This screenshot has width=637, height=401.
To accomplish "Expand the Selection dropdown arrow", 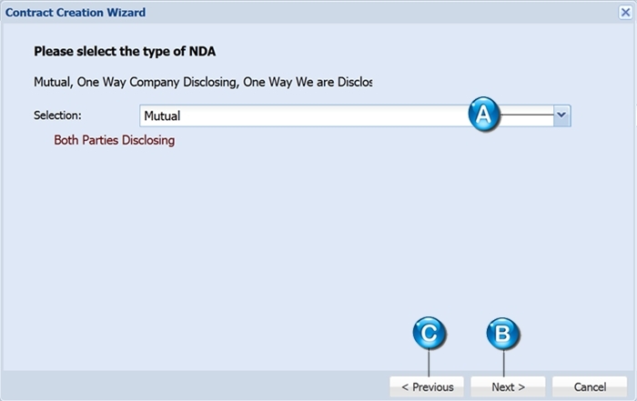I will 561,115.
